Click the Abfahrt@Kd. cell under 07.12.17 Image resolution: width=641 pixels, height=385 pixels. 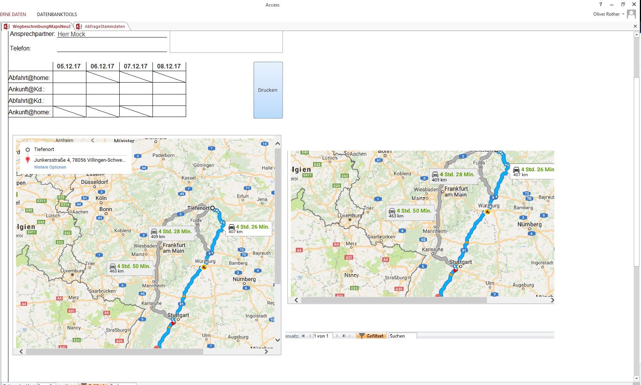136,100
